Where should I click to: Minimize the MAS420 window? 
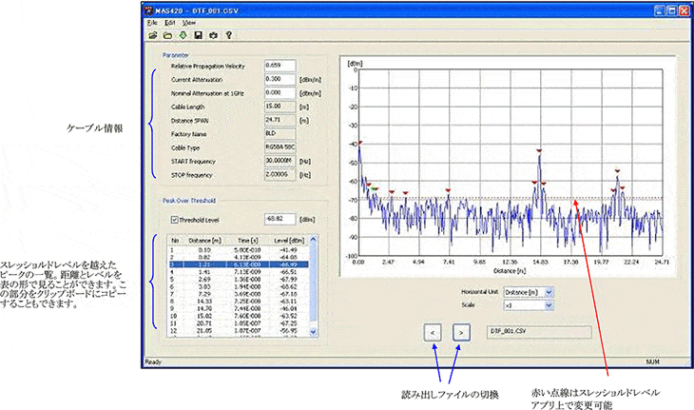pos(659,10)
